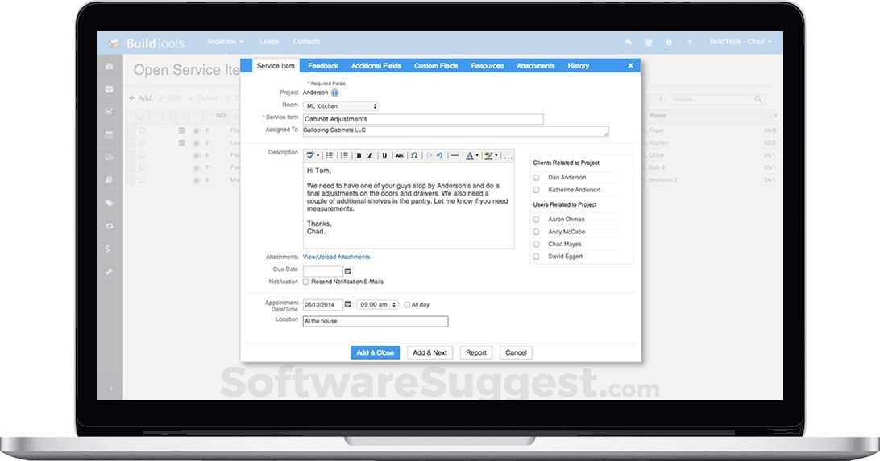
Task: Open the spell check options dropdown arrow
Action: click(318, 156)
